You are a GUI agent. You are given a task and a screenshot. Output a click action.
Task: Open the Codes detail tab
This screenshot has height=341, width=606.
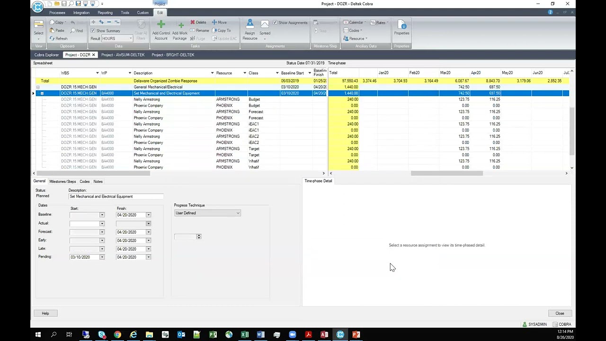coord(84,181)
